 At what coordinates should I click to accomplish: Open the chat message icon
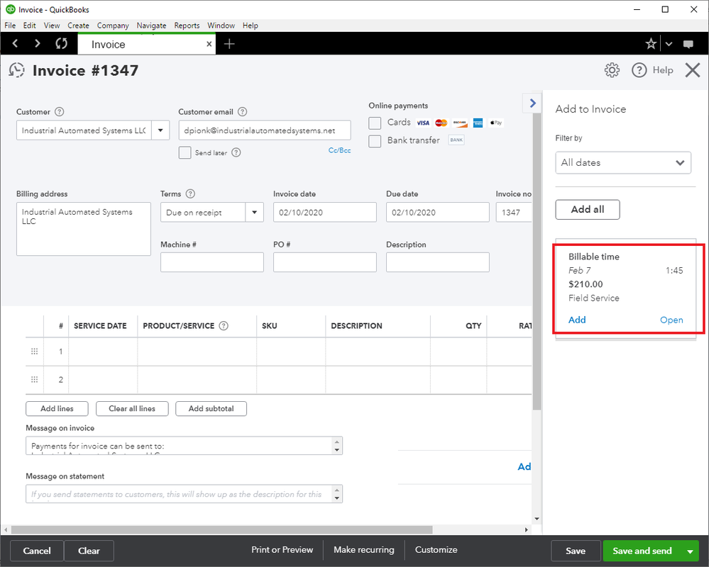(688, 44)
